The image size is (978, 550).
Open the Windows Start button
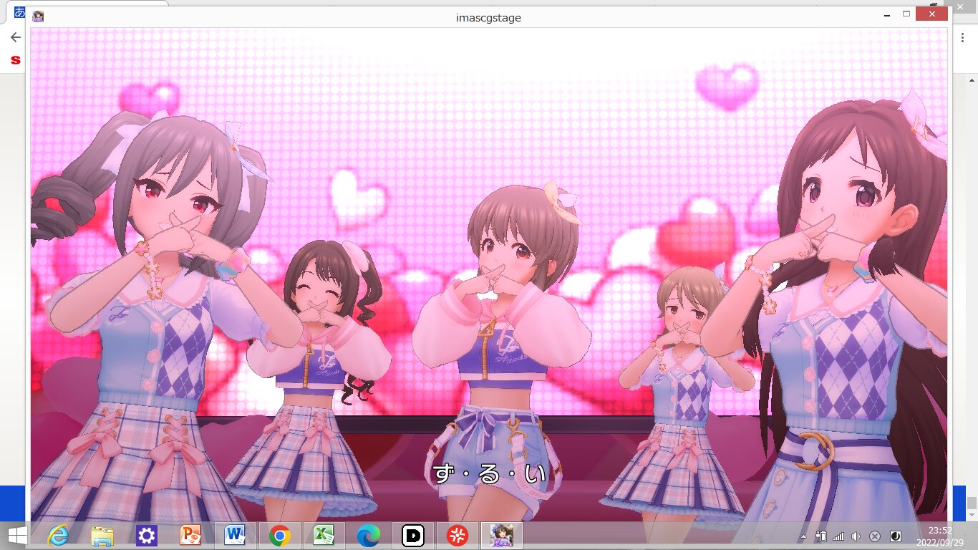click(17, 536)
